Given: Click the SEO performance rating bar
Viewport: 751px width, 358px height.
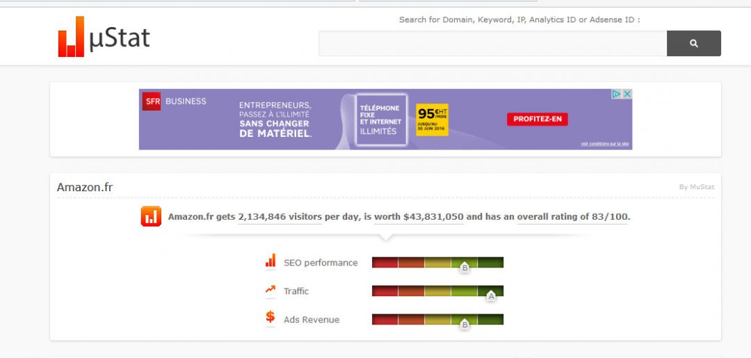Looking at the screenshot, I should (x=438, y=262).
